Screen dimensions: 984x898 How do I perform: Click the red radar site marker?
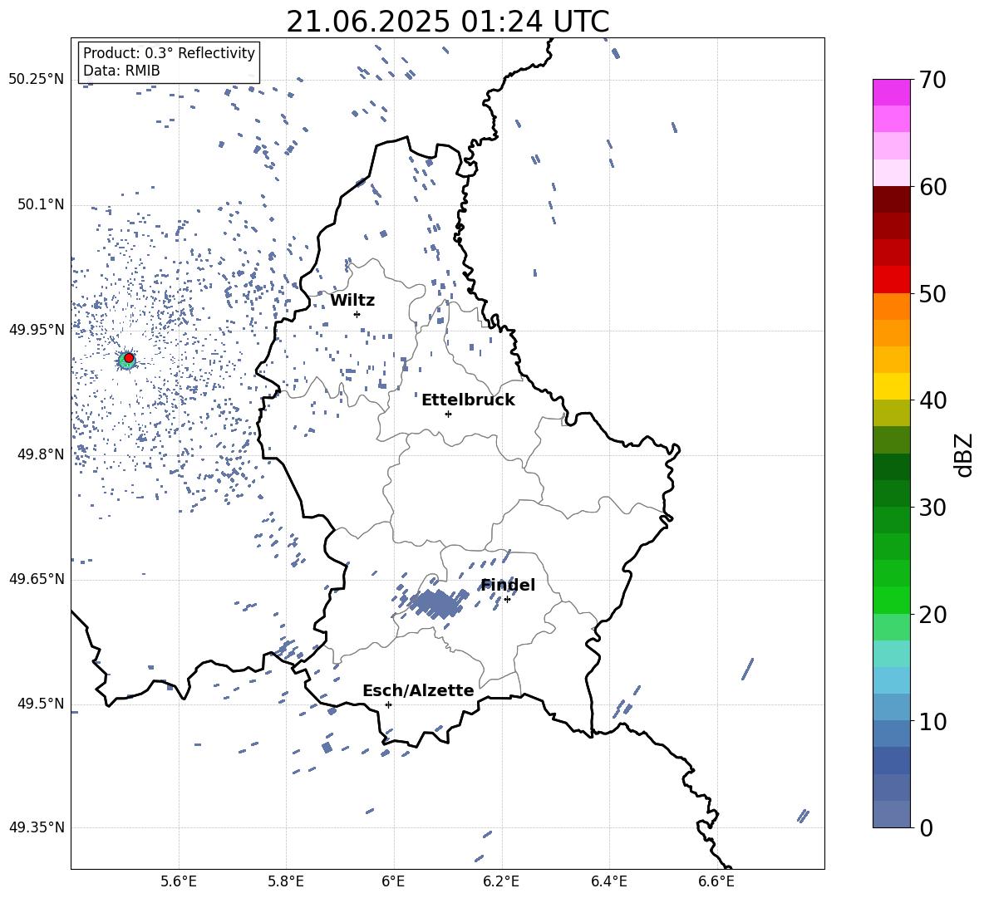tap(129, 358)
